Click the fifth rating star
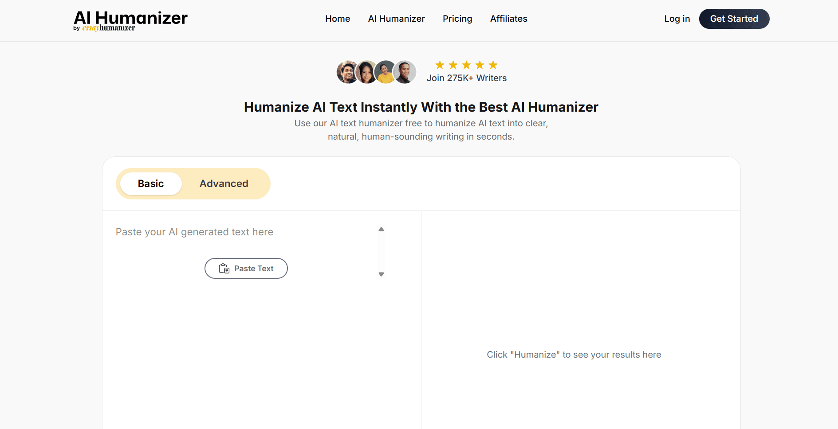This screenshot has height=429, width=838. pyautogui.click(x=493, y=65)
